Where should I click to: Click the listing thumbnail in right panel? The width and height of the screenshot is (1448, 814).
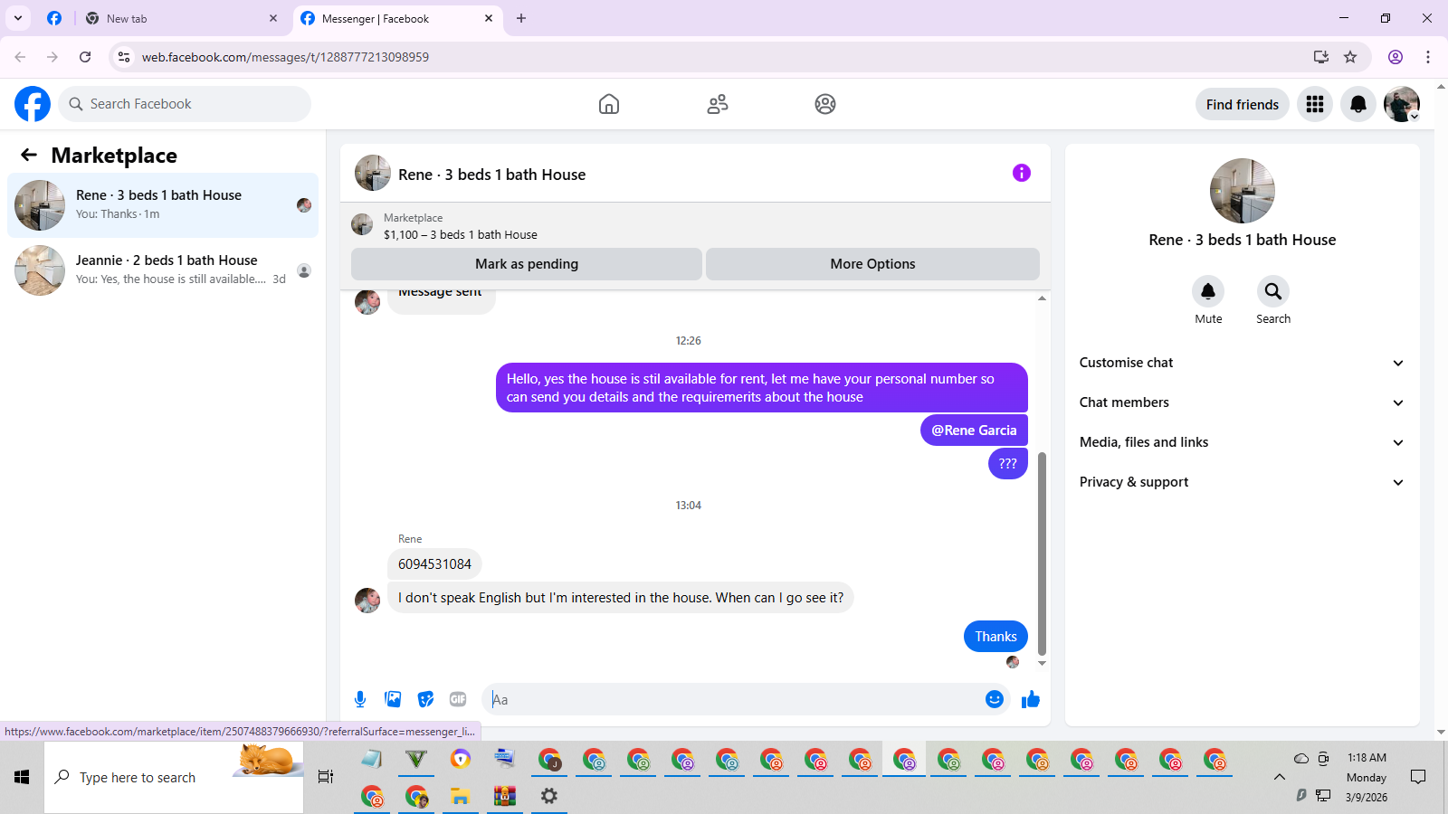tap(1243, 191)
